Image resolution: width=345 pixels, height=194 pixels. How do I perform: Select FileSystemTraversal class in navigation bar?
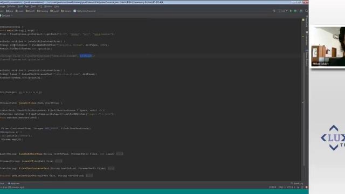85,11
